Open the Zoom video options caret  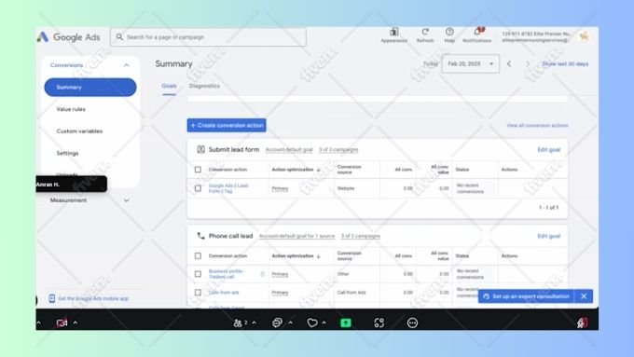(76, 323)
